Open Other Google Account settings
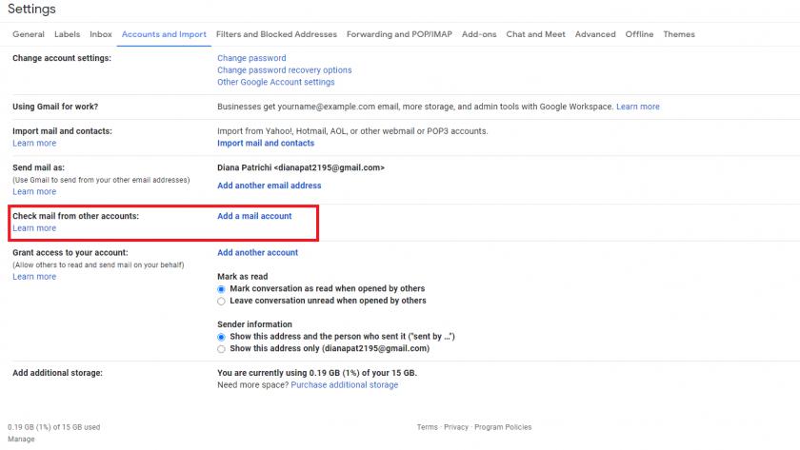800x450 pixels. click(275, 83)
